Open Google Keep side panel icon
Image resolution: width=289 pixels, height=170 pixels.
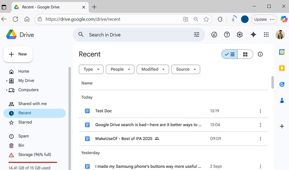click(282, 68)
